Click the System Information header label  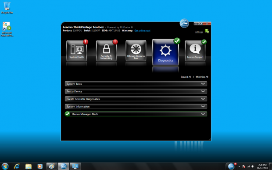[78, 107]
